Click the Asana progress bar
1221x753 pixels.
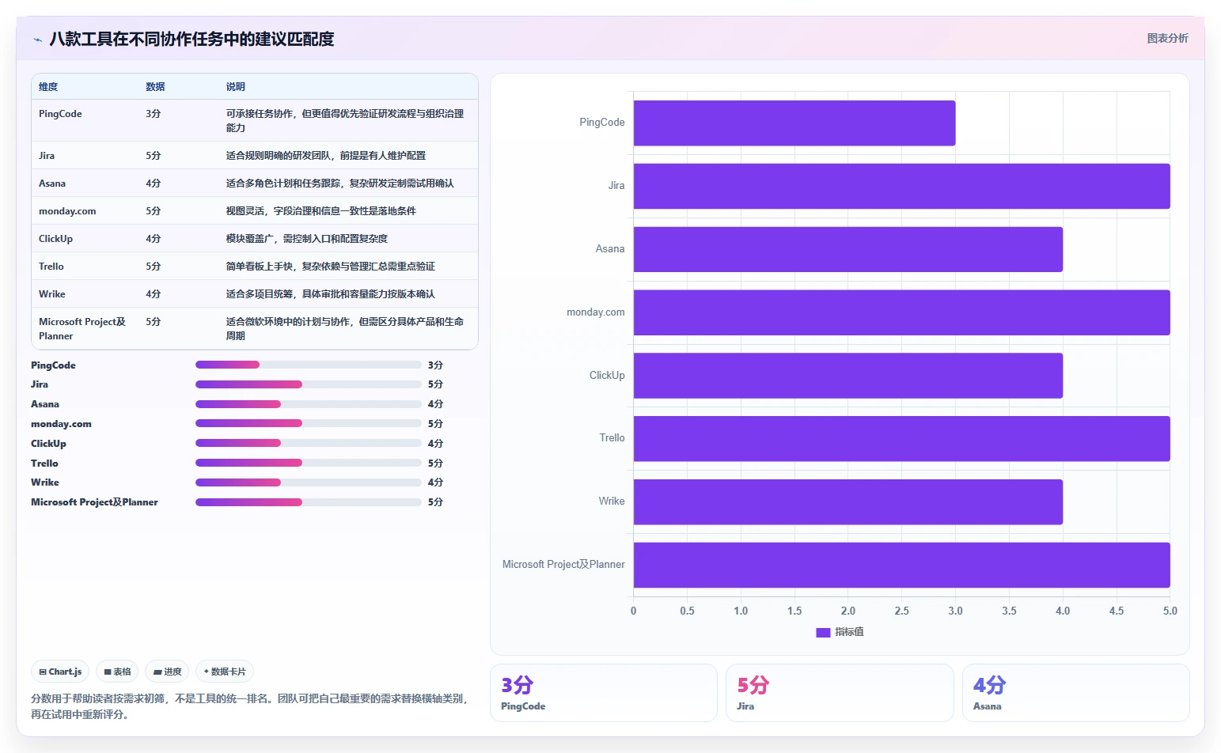(309, 404)
